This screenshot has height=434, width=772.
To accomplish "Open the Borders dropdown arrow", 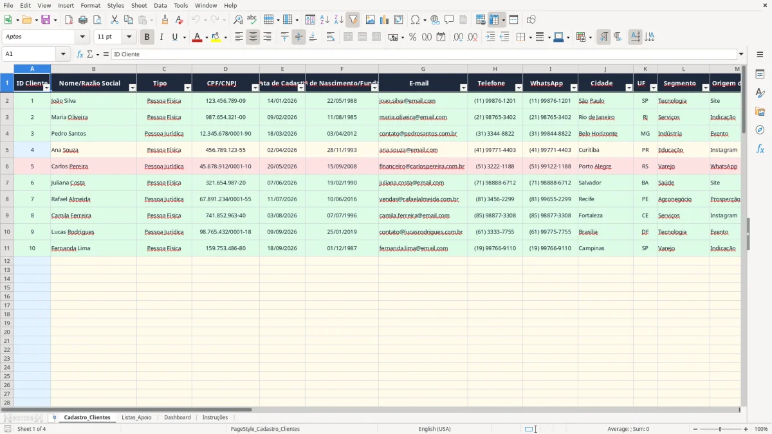I will 529,37.
